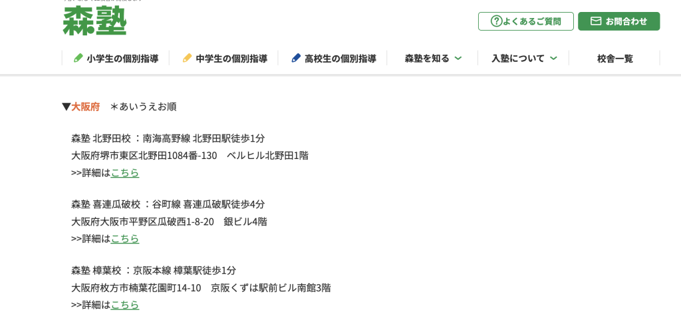The image size is (681, 324).
Task: Click the blue pencil icon
Action: [296, 58]
